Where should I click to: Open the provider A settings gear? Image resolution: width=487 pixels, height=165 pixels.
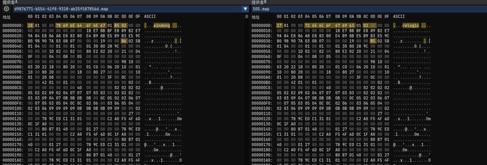[x=6, y=9]
